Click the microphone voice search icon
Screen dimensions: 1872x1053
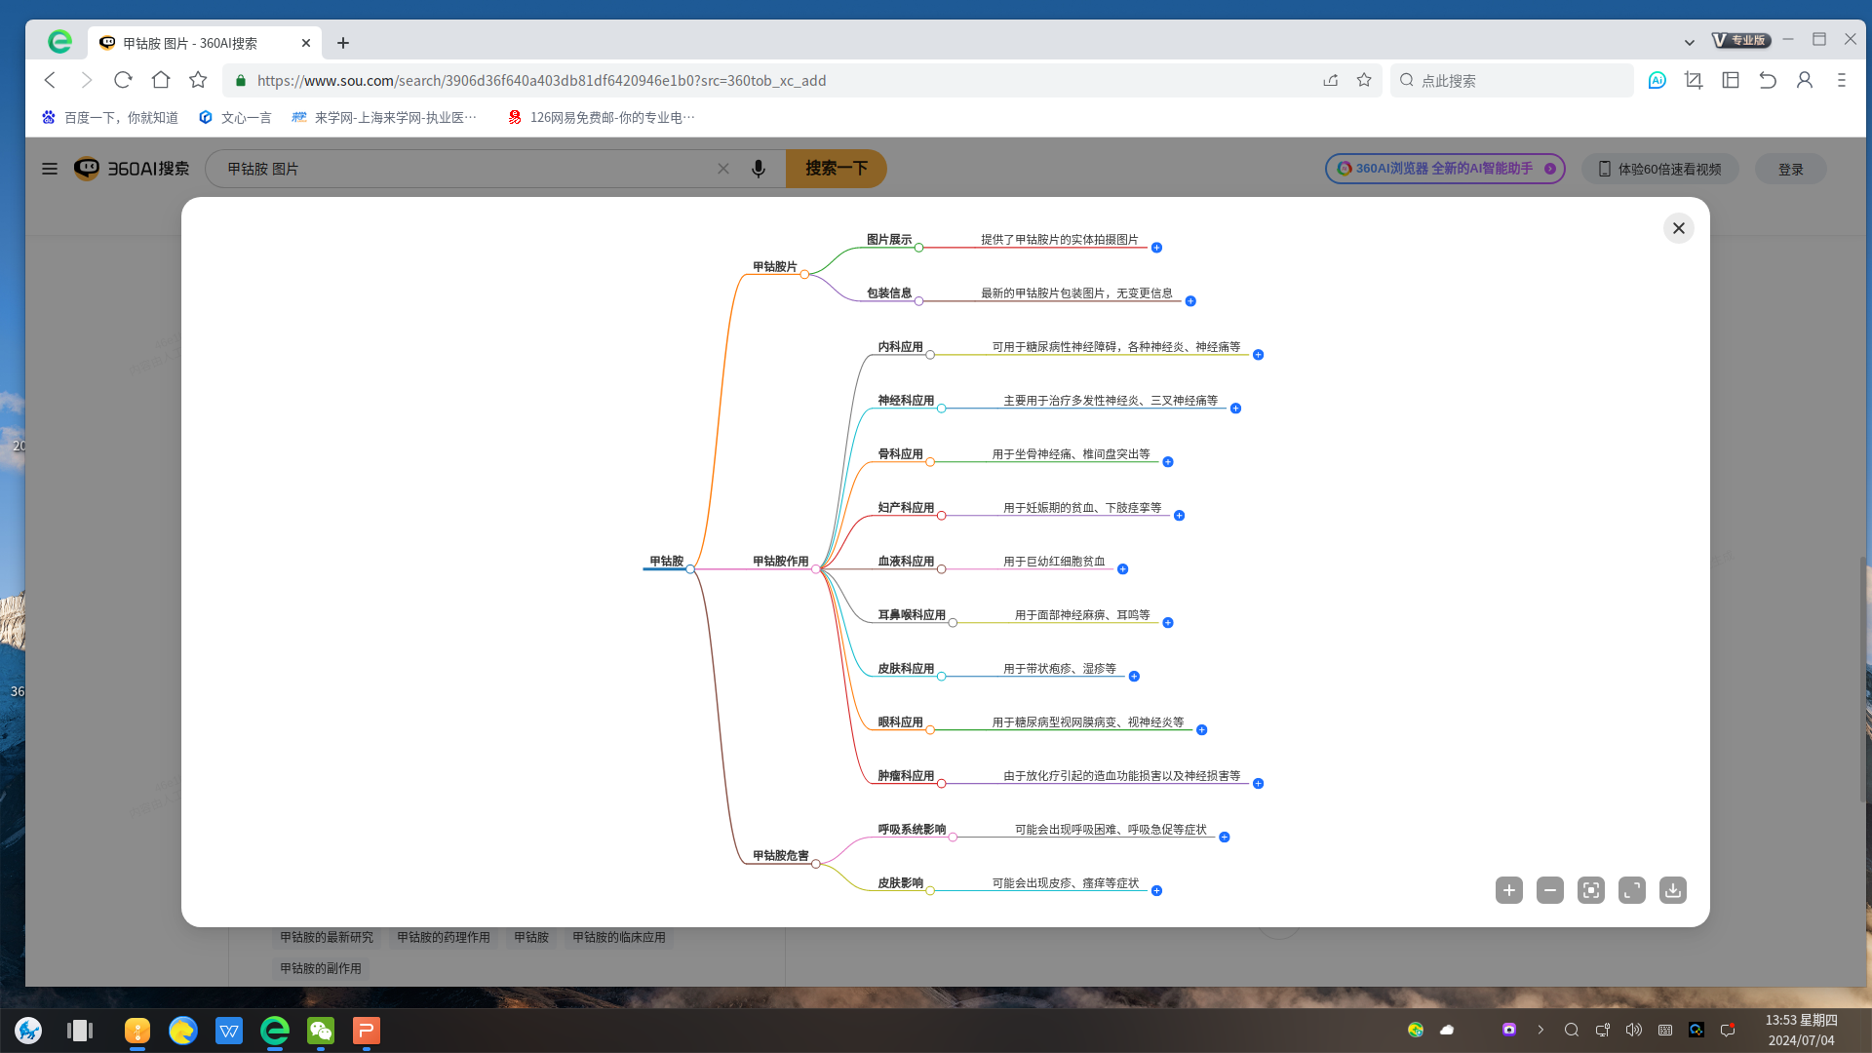[x=758, y=169]
